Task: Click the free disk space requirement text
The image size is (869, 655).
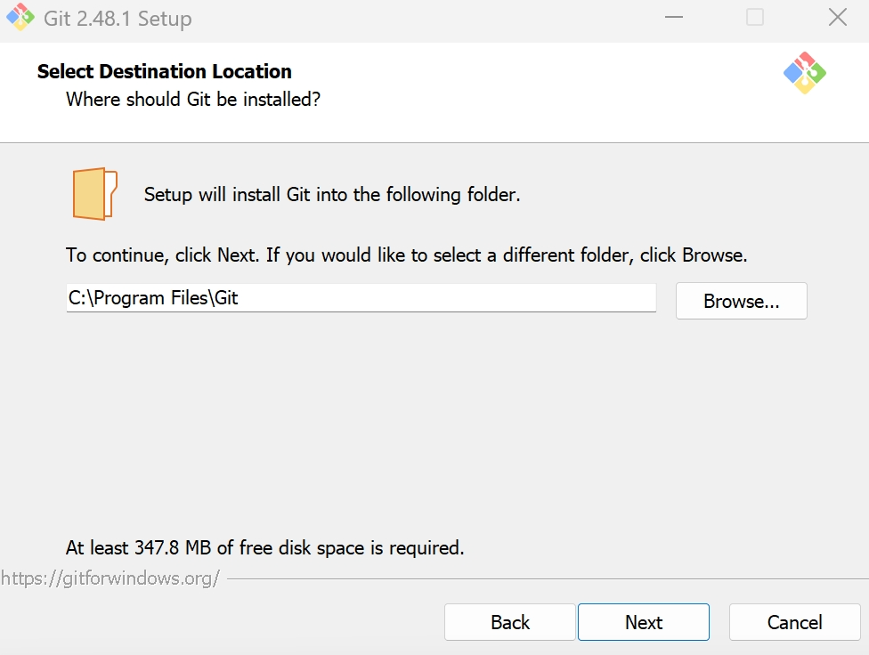Action: coord(265,547)
